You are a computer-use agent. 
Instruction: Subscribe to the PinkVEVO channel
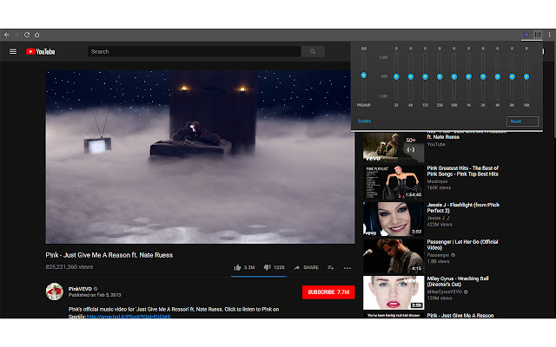328,292
